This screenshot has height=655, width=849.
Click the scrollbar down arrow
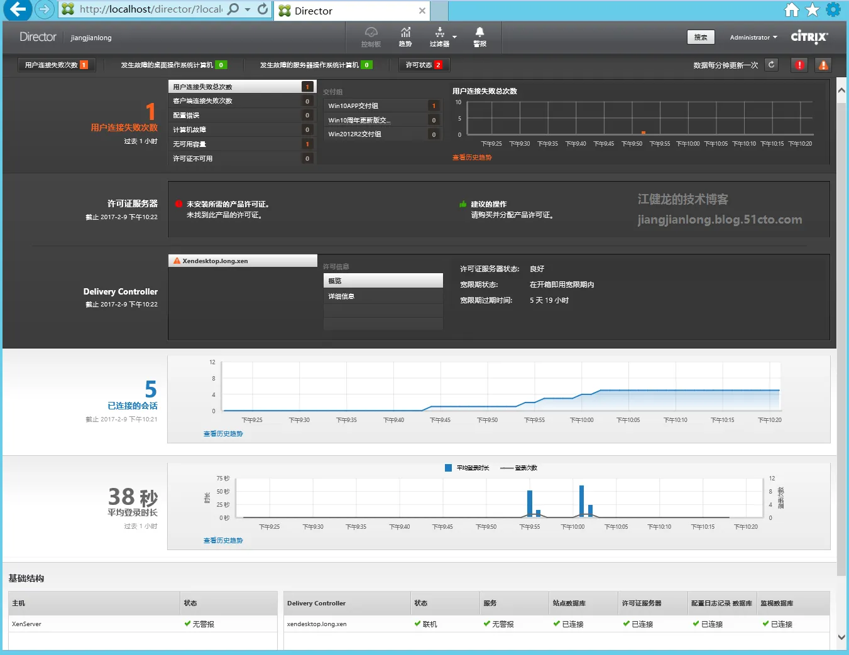coord(841,637)
